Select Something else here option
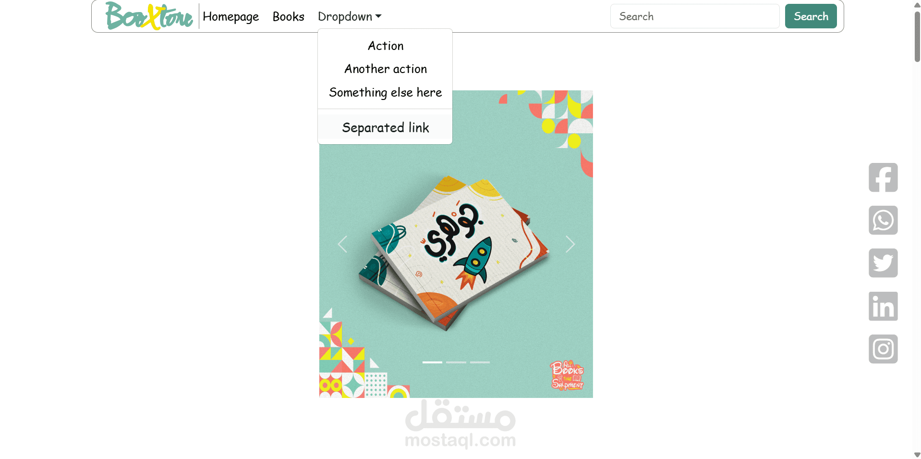The width and height of the screenshot is (921, 459). 385,92
